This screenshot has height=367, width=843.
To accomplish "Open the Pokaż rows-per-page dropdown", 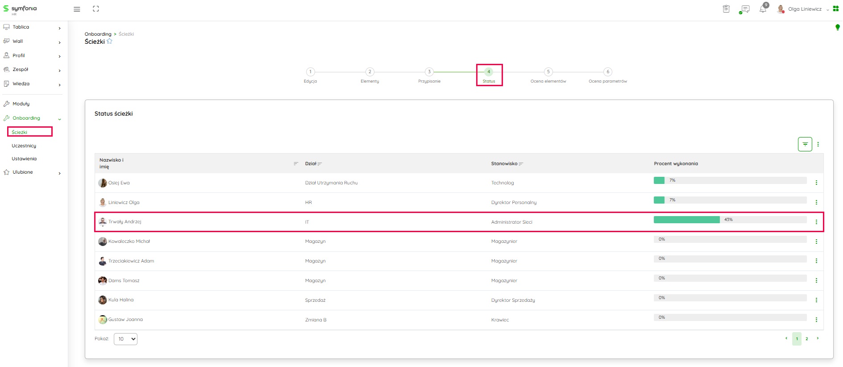I will point(125,339).
